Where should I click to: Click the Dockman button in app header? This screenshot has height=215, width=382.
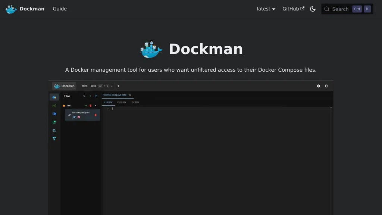[x=64, y=86]
